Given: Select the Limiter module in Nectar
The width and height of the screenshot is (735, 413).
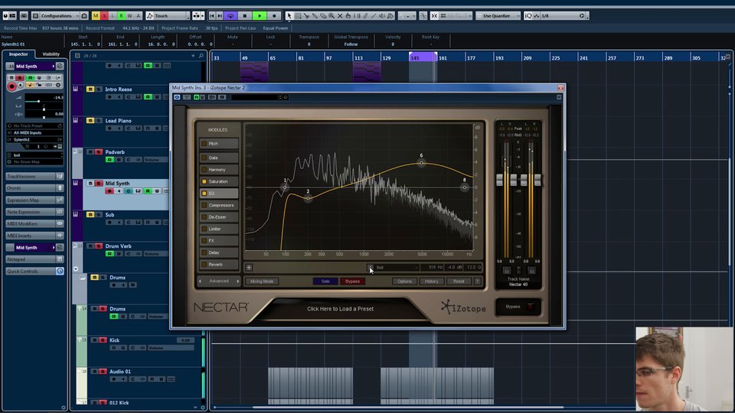Looking at the screenshot, I should pyautogui.click(x=219, y=229).
